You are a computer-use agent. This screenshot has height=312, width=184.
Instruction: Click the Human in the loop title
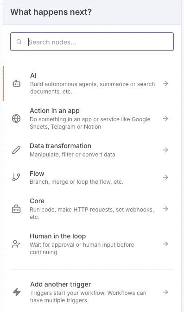click(x=58, y=236)
